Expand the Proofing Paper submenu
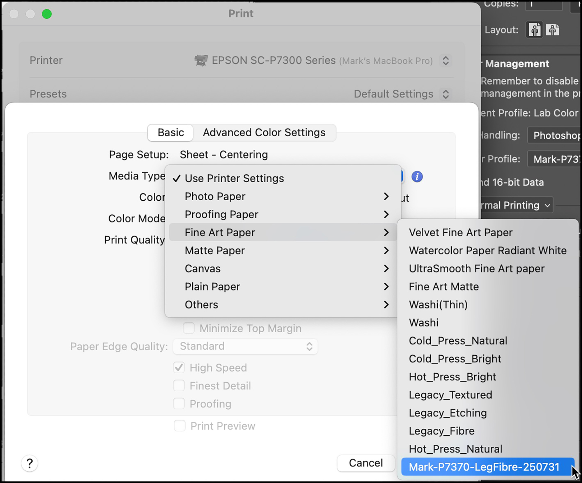 tap(283, 214)
